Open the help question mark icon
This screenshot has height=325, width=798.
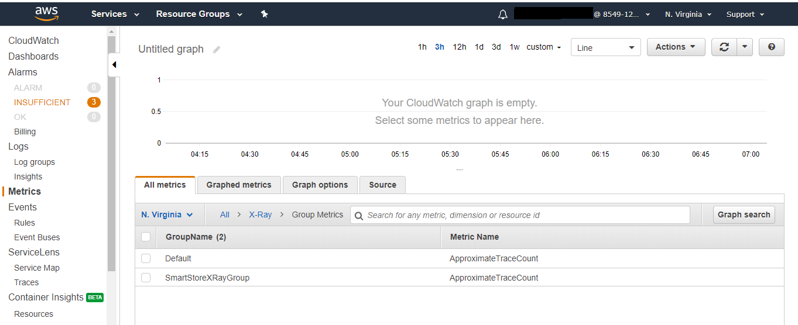coord(772,47)
